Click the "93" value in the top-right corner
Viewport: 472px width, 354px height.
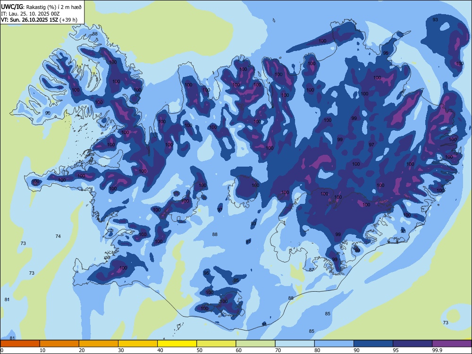[x=435, y=19]
